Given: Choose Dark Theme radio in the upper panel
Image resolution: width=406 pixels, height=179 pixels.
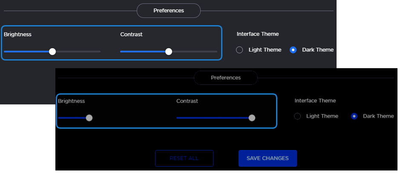Looking at the screenshot, I should click(x=293, y=50).
